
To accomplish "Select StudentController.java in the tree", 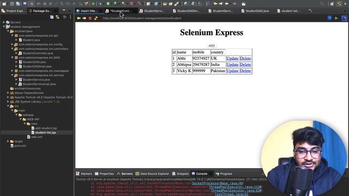I will (x=38, y=53).
